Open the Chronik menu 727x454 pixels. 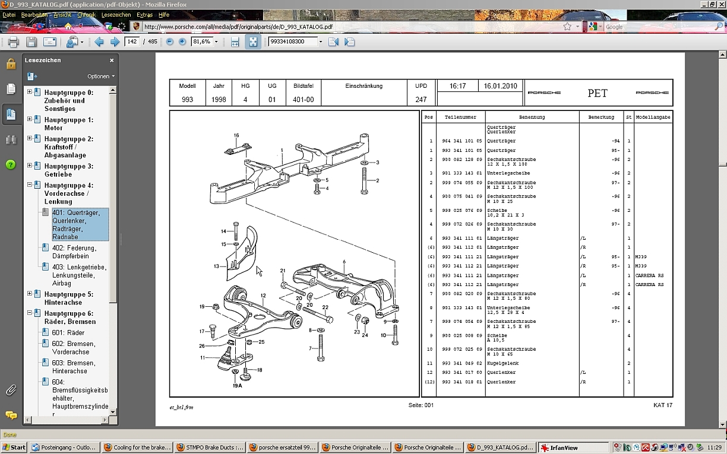tap(87, 14)
